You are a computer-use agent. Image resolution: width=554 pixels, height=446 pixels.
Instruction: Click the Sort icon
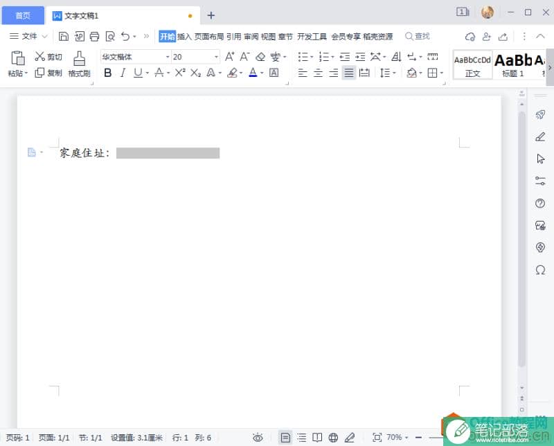pos(396,57)
